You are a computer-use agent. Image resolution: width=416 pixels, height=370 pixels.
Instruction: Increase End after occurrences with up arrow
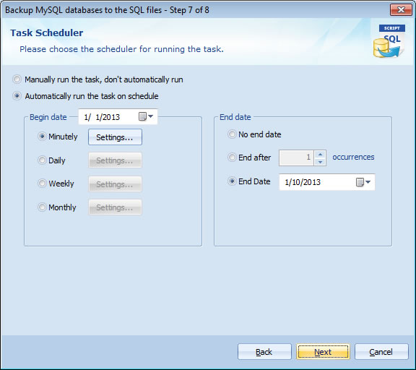(x=320, y=154)
